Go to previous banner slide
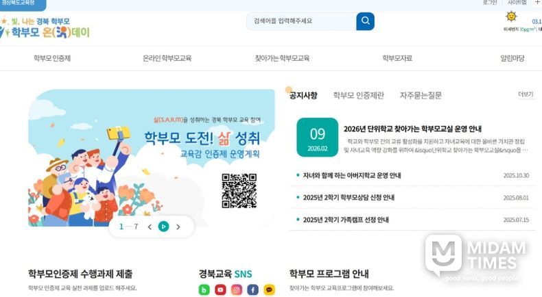This screenshot has height=297, width=542. [x=150, y=227]
